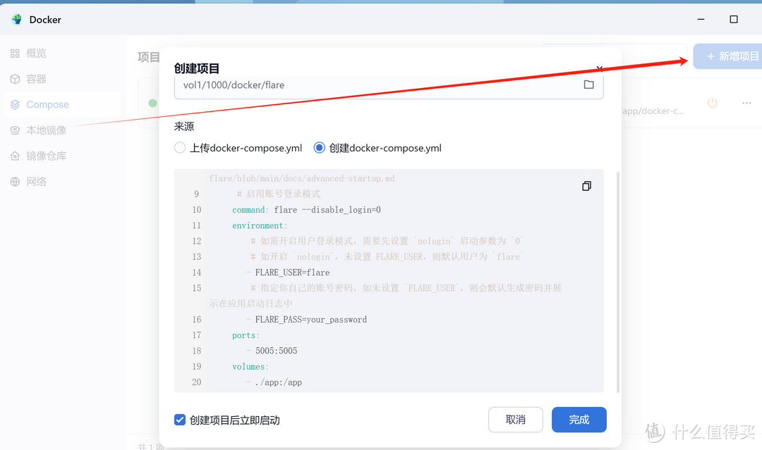762x450 pixels.
Task: Open the 概览 overview grid icon
Action: click(x=16, y=53)
